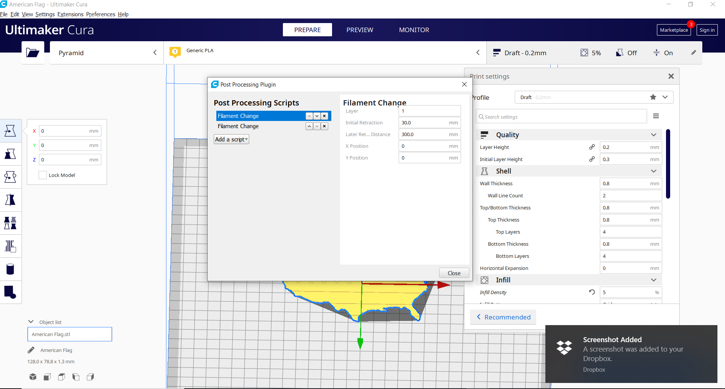Screen dimensions: 725x389
Task: Select the Move tool icon
Action: point(10,131)
